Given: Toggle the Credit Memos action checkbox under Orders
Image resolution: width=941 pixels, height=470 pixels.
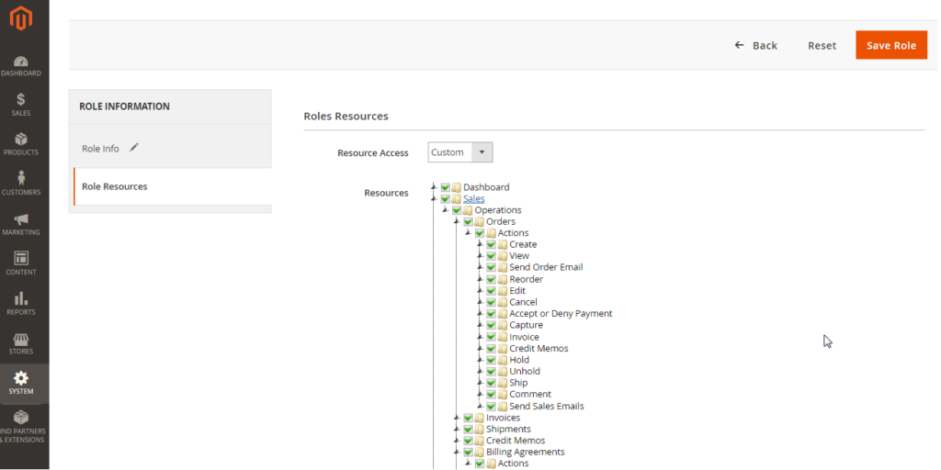Looking at the screenshot, I should click(x=491, y=348).
